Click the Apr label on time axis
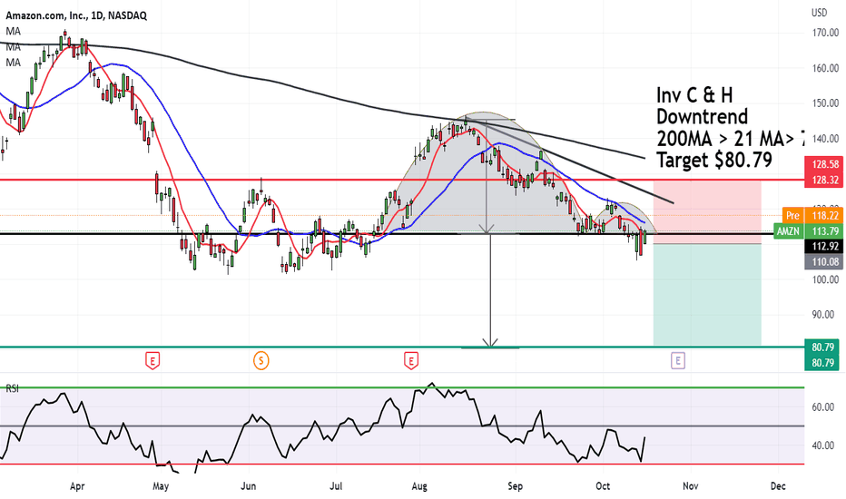 [77, 486]
